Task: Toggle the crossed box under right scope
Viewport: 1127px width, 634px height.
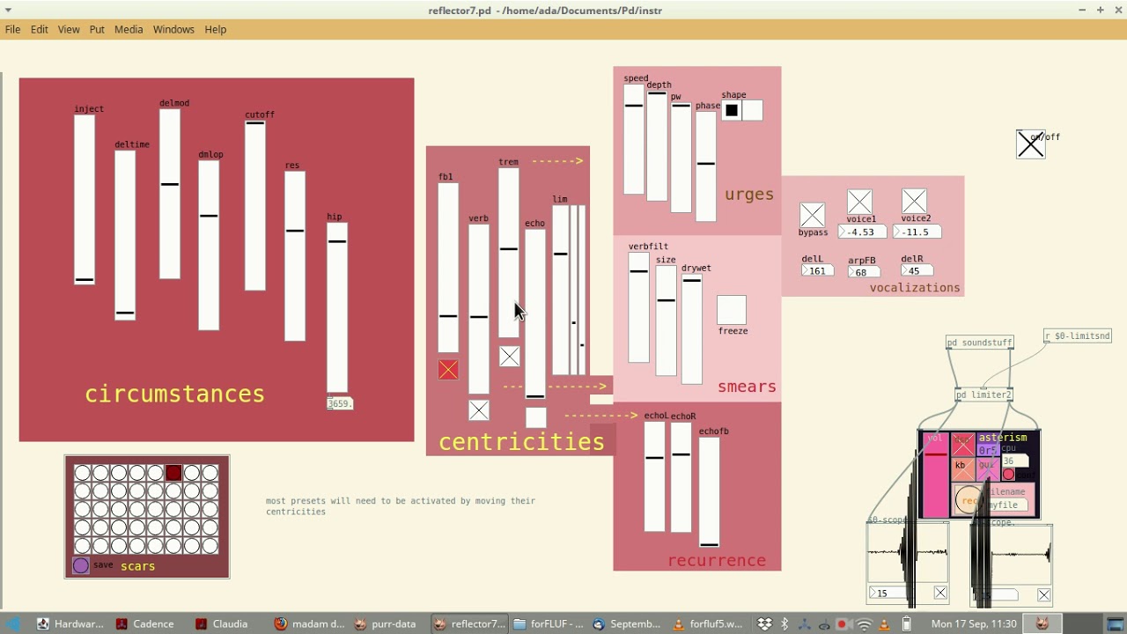Action: [x=1044, y=596]
